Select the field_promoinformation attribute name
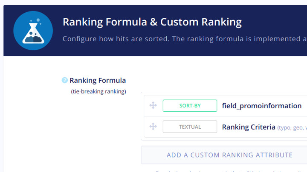 (261, 106)
